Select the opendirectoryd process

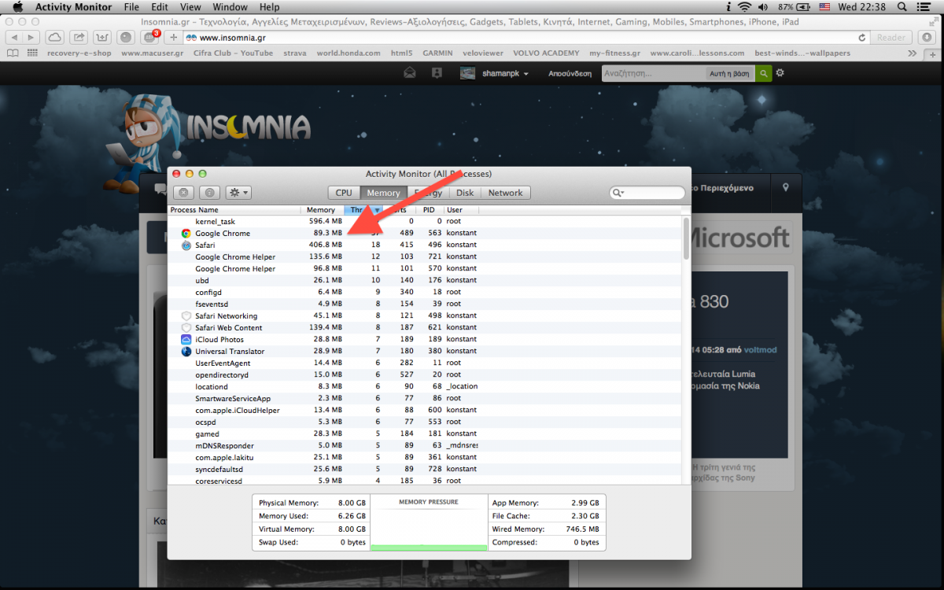[x=425, y=374]
